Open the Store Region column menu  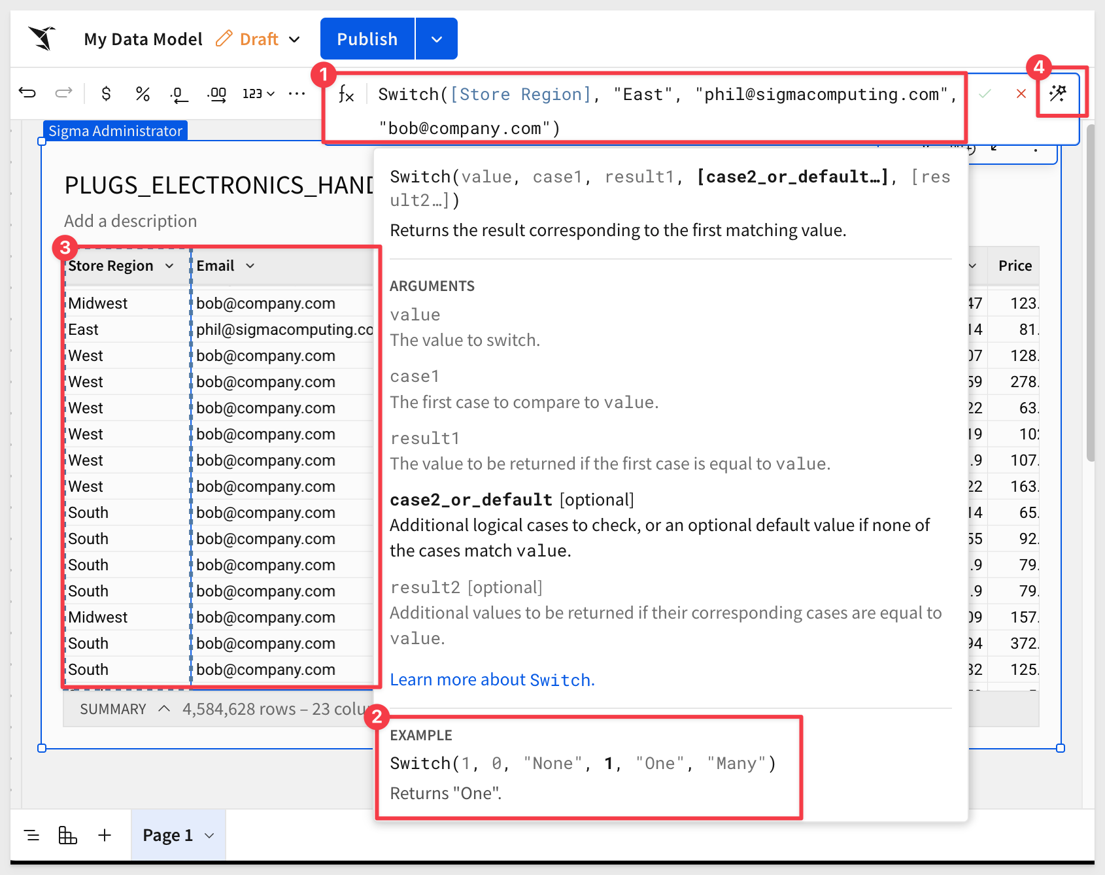[x=169, y=266]
